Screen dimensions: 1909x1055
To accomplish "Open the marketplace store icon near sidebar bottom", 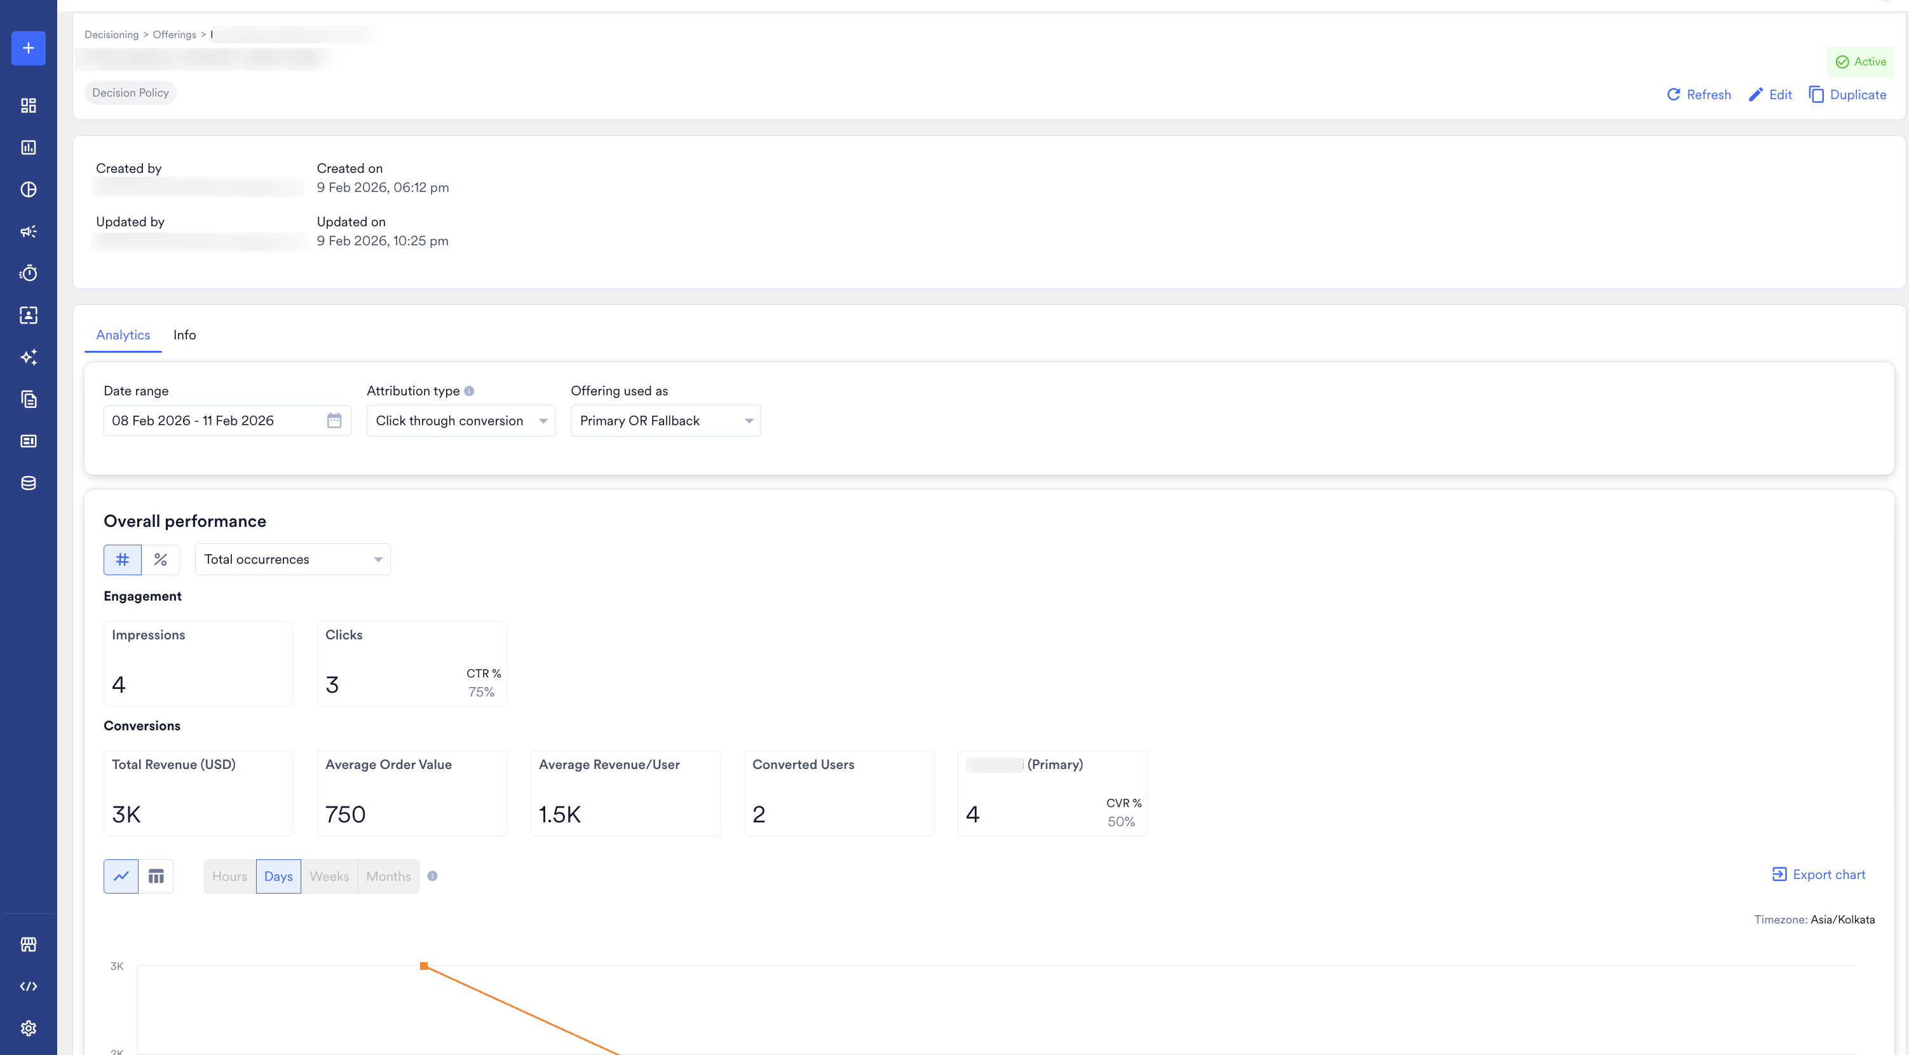I will tap(29, 944).
